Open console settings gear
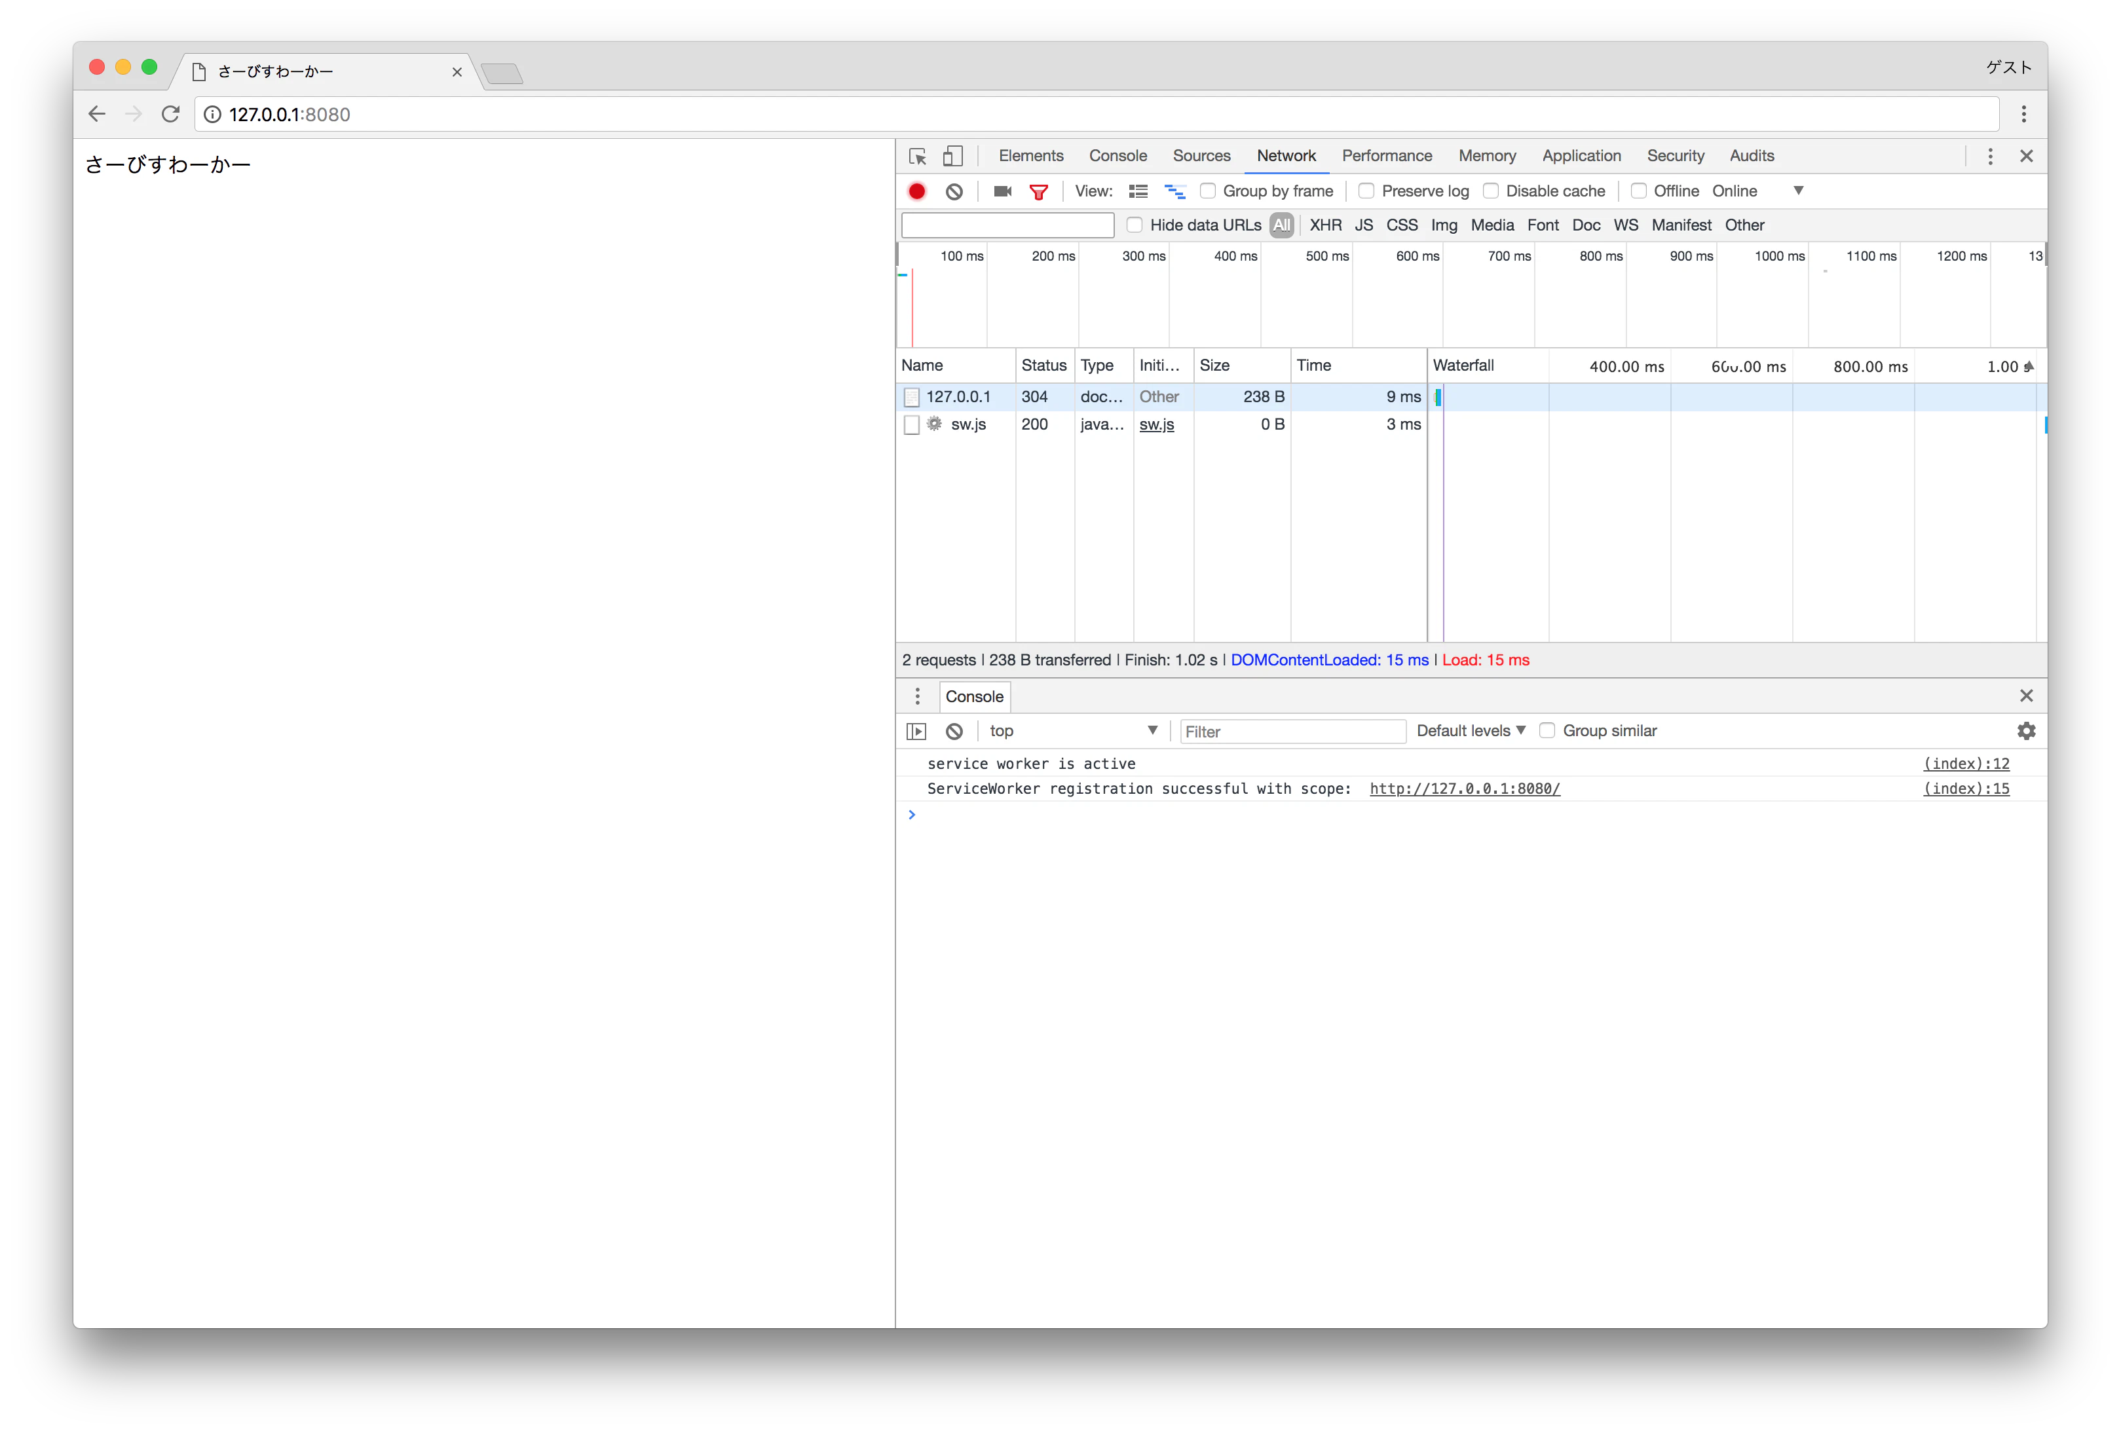 (2026, 731)
